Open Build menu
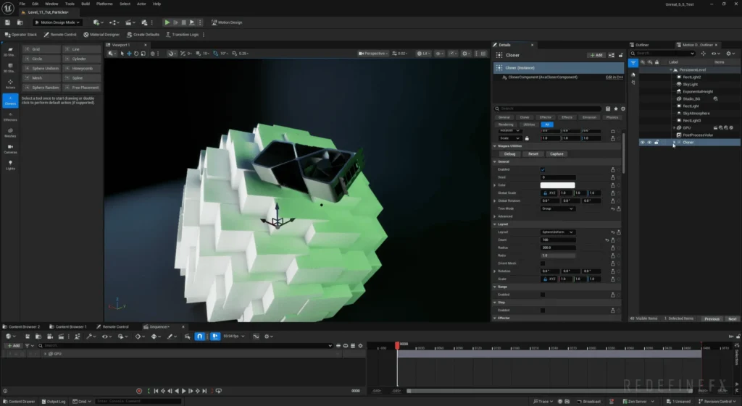742x406 pixels. click(x=86, y=4)
